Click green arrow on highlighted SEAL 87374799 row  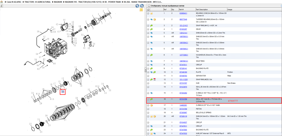(151, 99)
